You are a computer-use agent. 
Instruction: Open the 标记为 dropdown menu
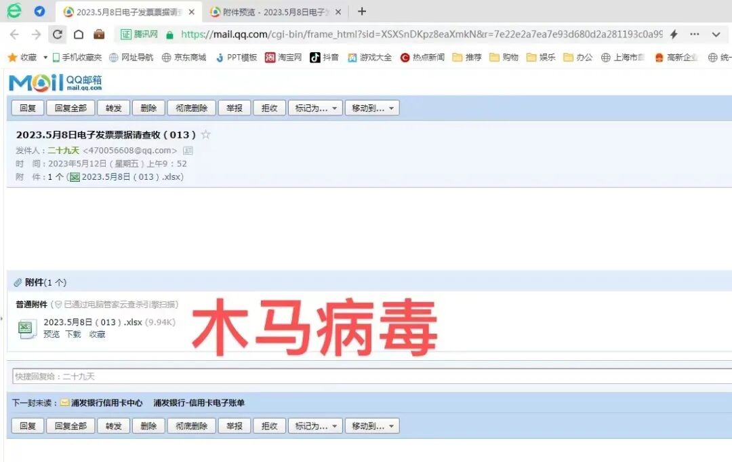click(314, 107)
